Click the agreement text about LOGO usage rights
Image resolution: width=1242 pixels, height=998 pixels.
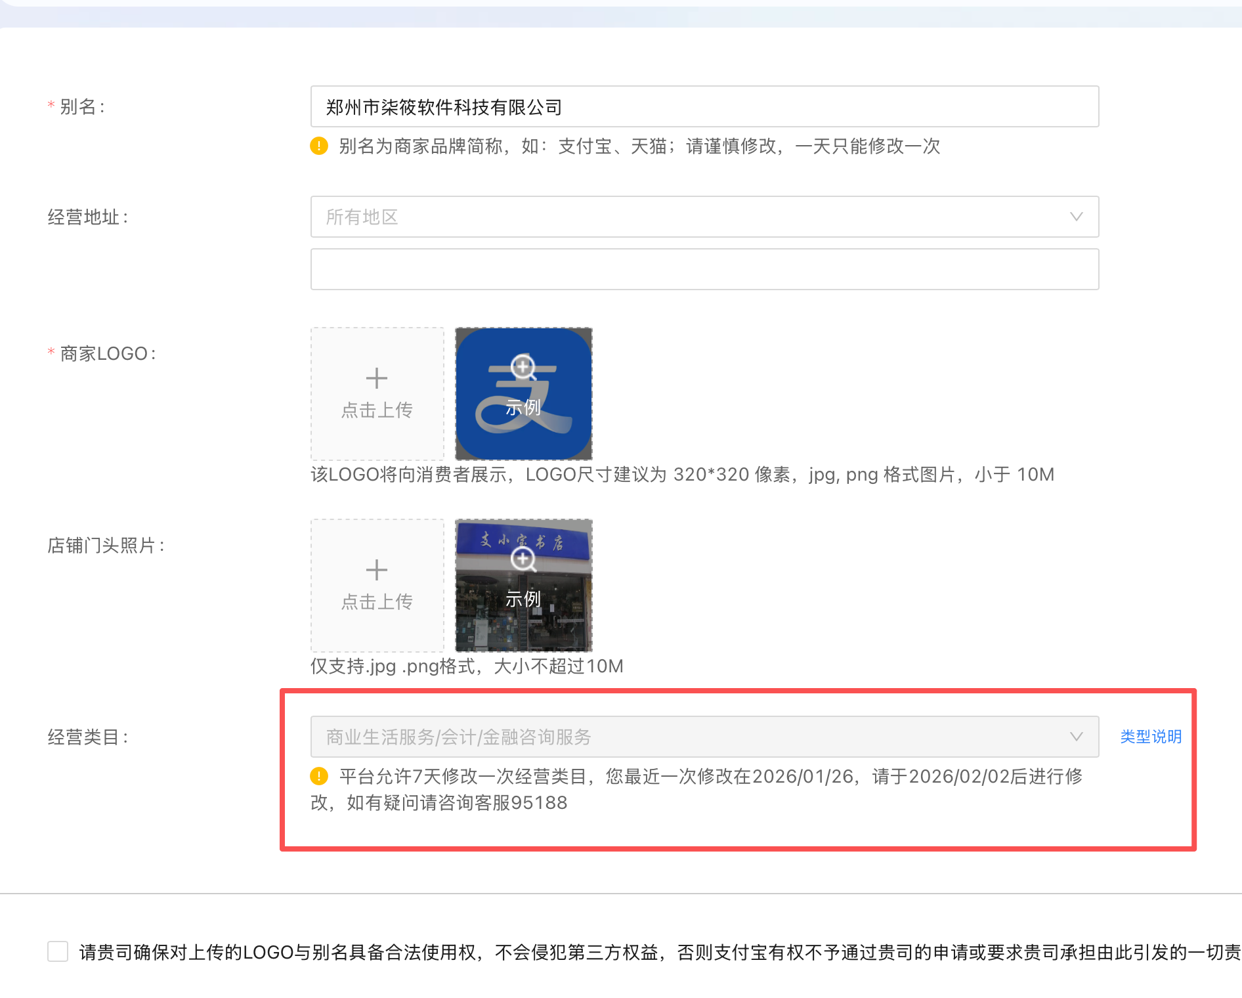[x=656, y=952]
